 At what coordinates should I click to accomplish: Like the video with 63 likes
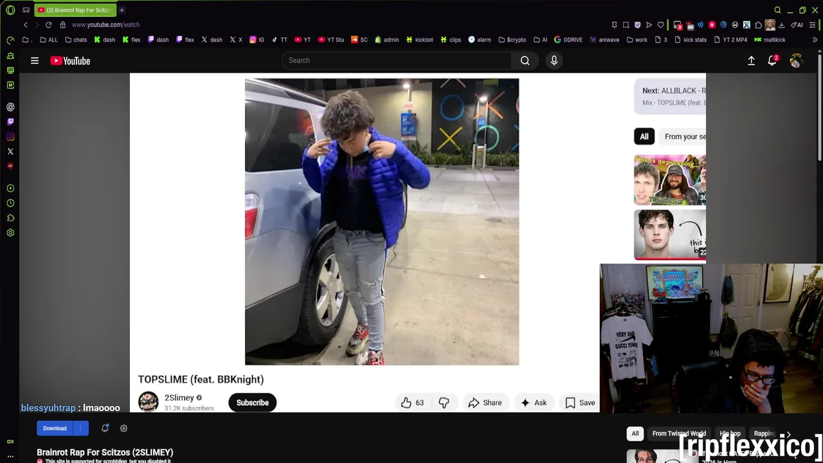tap(412, 403)
